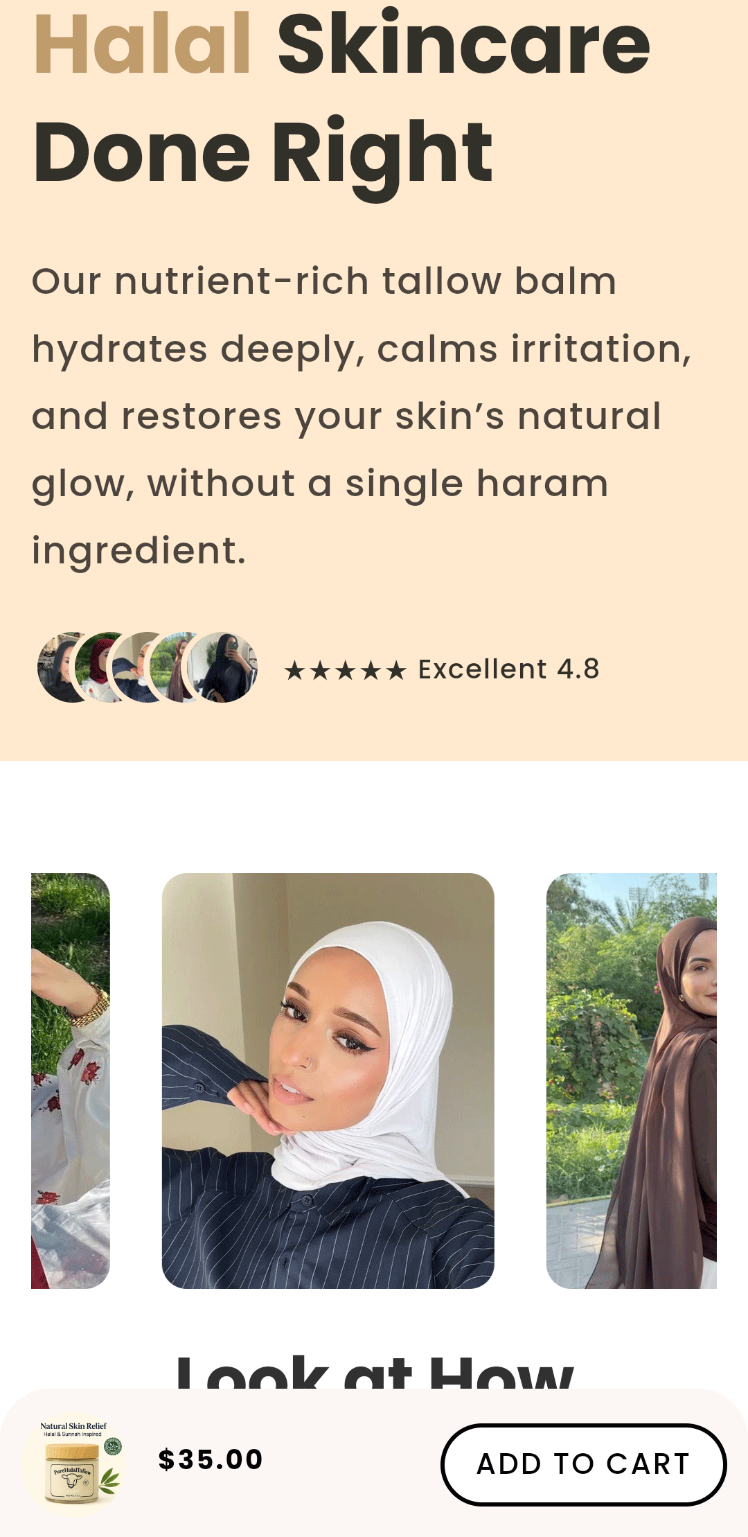The width and height of the screenshot is (748, 1537).
Task: Click the mirror-selfie reviewer avatar
Action: point(223,667)
